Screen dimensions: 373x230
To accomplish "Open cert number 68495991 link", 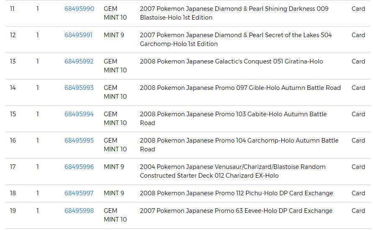I will pos(78,35).
